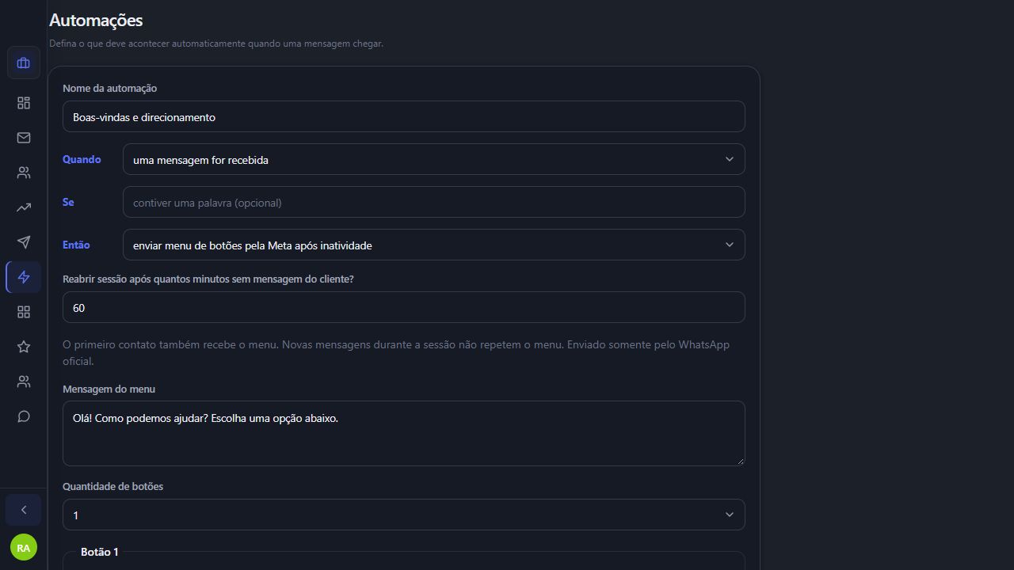Click the 'Mensagem do menu' label

(109, 389)
